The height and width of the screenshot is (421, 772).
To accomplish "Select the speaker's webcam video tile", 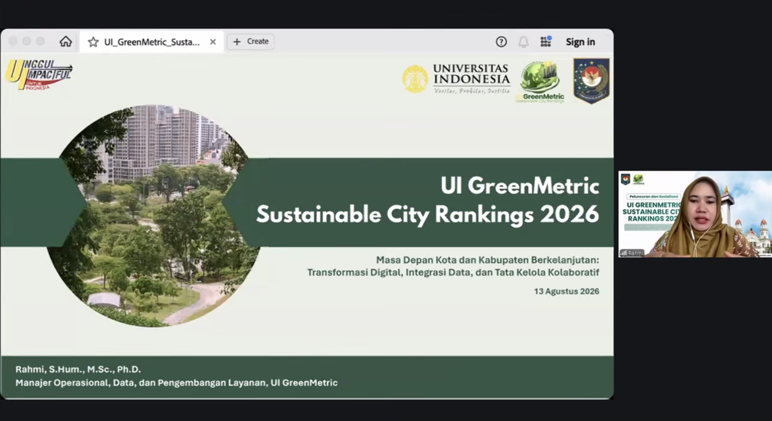I will tap(695, 214).
